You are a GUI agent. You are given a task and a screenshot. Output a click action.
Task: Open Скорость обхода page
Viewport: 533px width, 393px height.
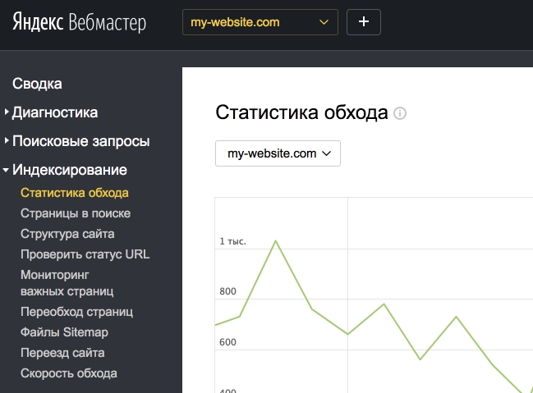[x=69, y=373]
